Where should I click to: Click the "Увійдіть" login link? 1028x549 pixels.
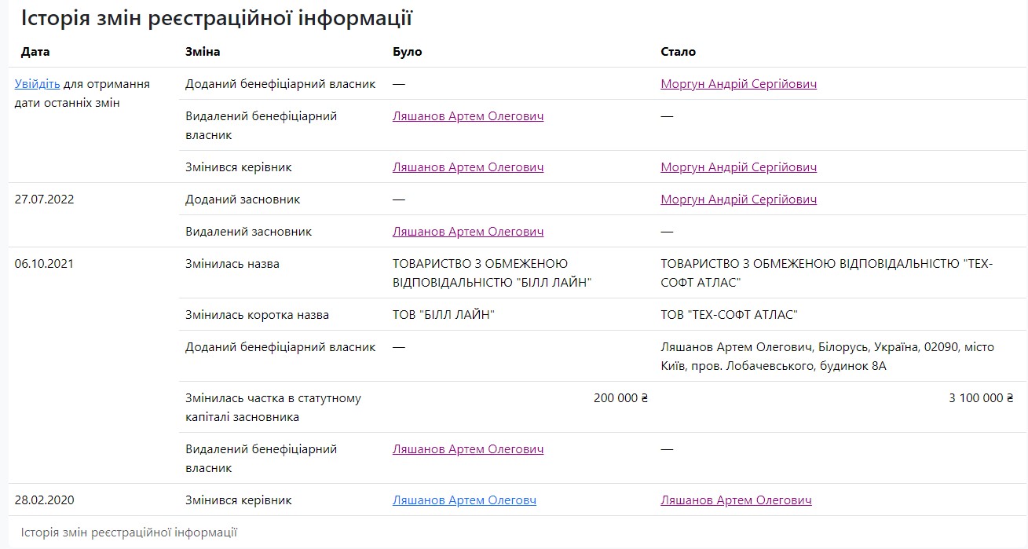(x=37, y=84)
